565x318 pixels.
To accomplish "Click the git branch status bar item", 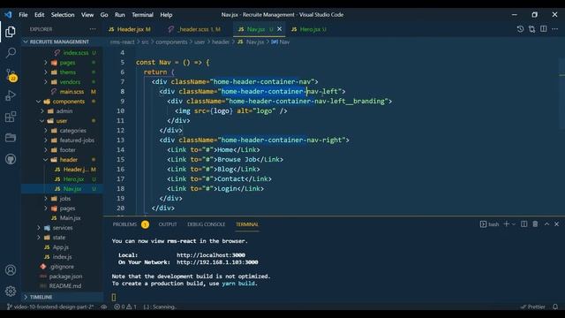I will [50, 307].
